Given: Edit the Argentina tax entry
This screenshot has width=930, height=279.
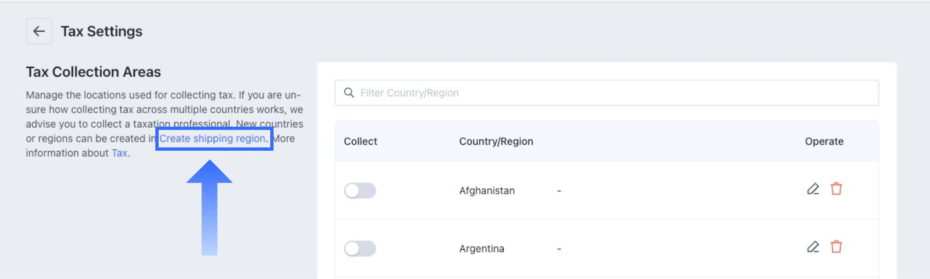Looking at the screenshot, I should coord(813,247).
